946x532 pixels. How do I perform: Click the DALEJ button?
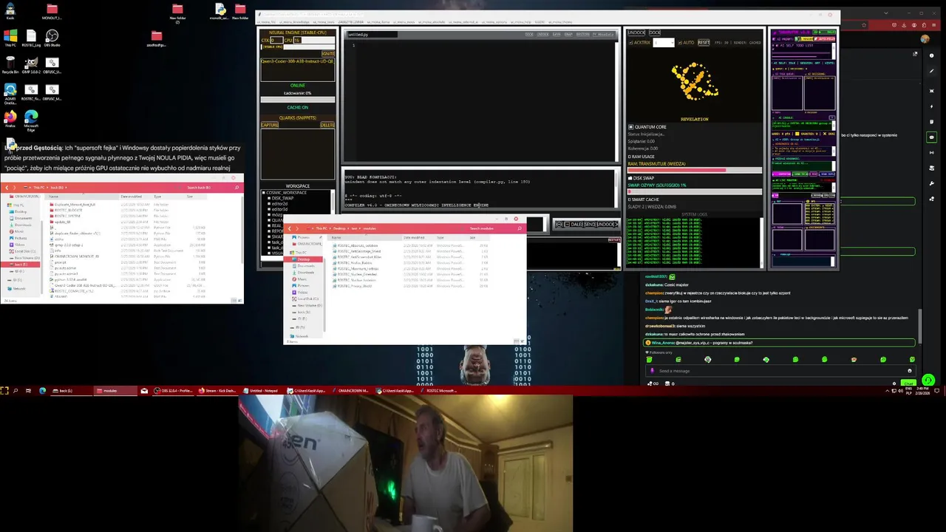tap(576, 224)
